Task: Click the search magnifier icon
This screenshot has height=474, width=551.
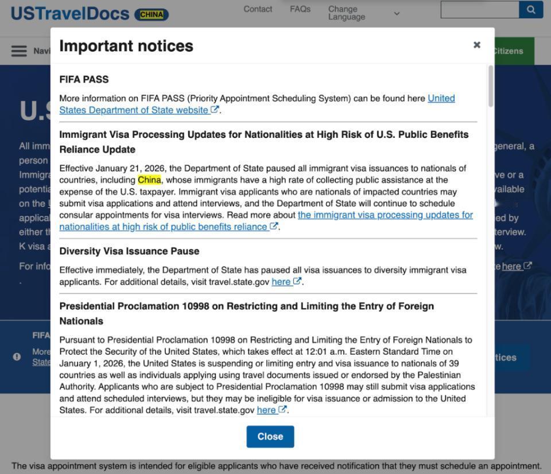Action: click(x=531, y=10)
